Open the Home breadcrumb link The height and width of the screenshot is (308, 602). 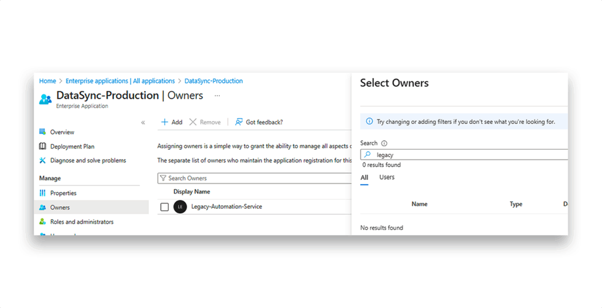(x=48, y=81)
